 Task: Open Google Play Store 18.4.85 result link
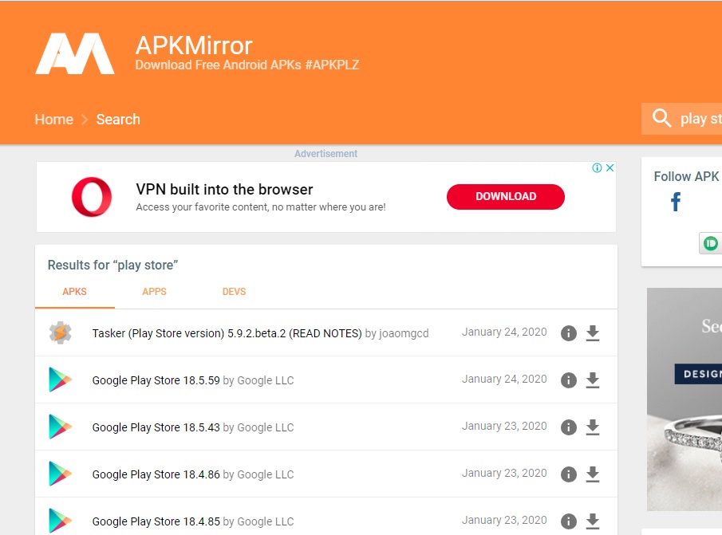coord(156,521)
